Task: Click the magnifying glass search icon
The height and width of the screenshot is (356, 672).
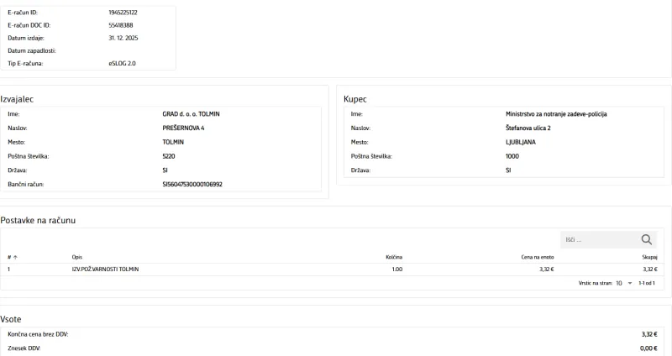Action: click(x=647, y=238)
